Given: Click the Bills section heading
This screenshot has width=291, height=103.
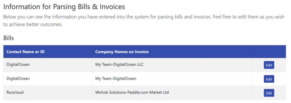Looking at the screenshot, I should tap(9, 38).
